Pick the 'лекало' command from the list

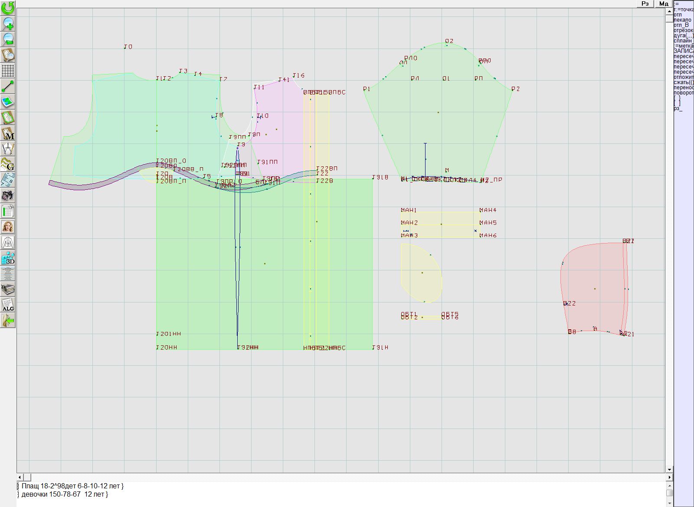point(683,20)
